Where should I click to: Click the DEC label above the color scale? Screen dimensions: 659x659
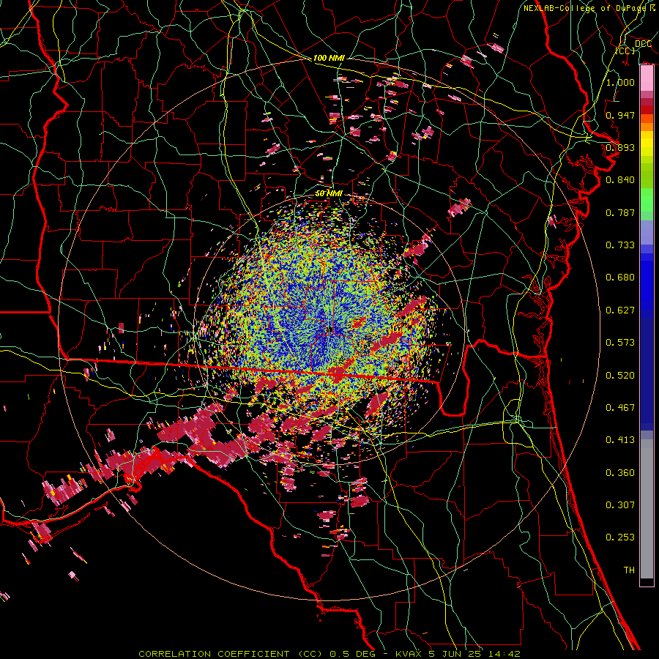point(643,43)
